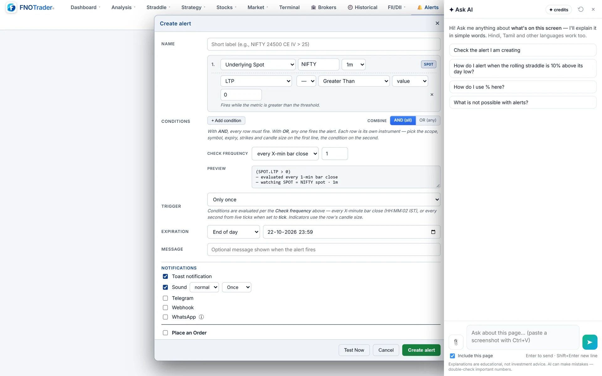Viewport: 602px width, 376px height.
Task: Open the Only once trigger dropdown
Action: (324, 200)
